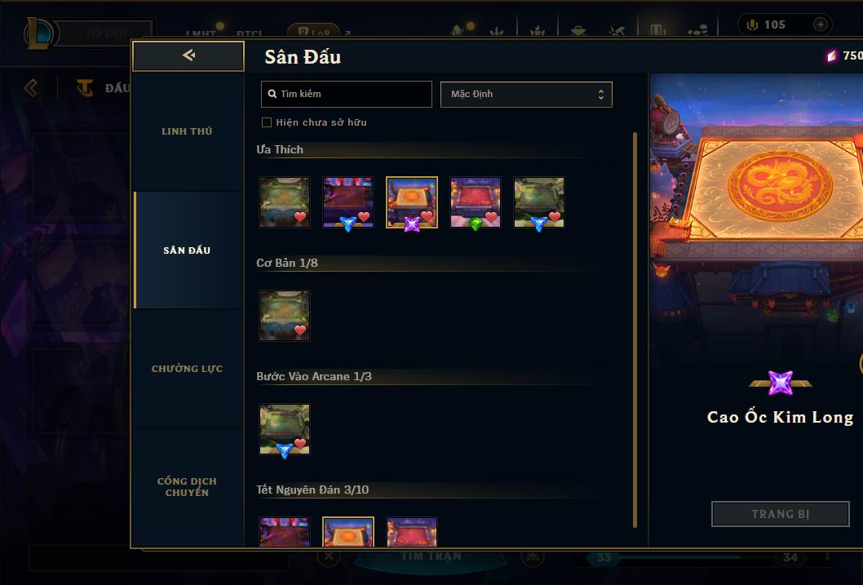Switch to the LINH THÚ tab

click(187, 131)
